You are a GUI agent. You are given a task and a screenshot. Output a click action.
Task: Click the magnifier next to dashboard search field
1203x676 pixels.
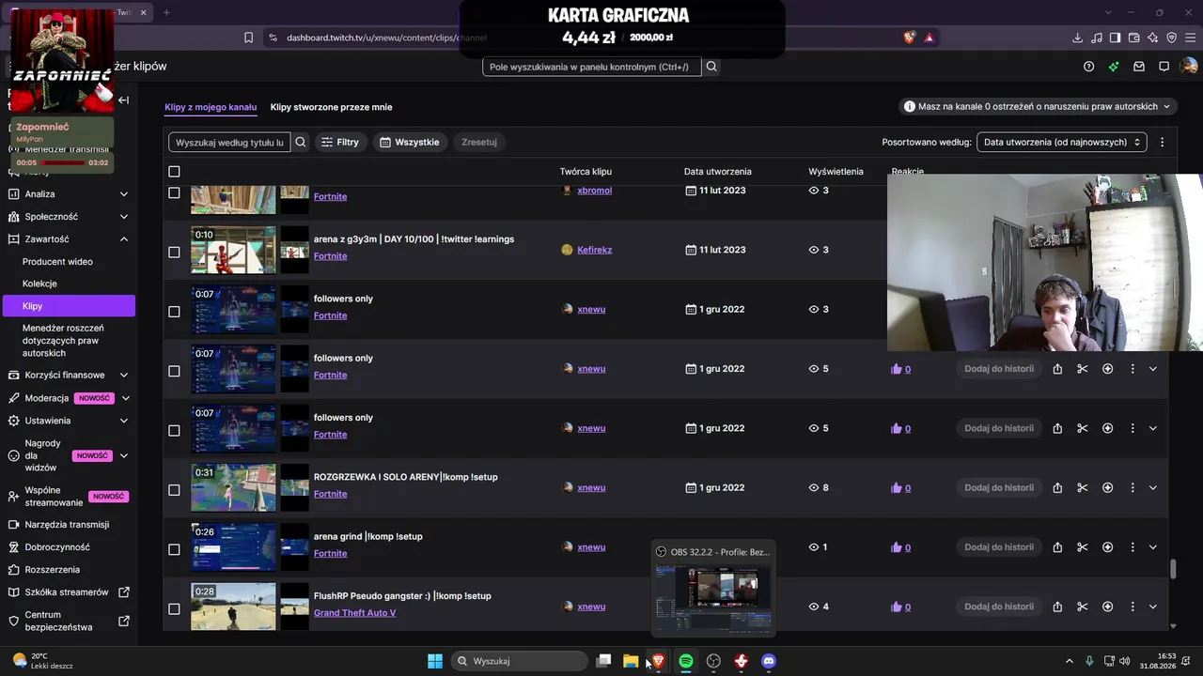click(x=711, y=67)
